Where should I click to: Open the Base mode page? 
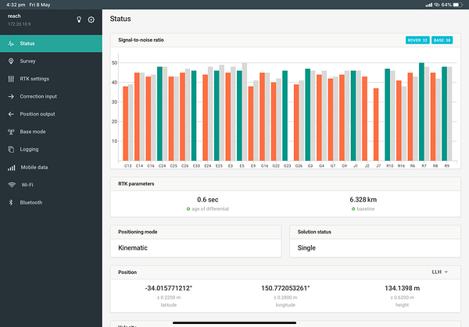tap(51, 132)
